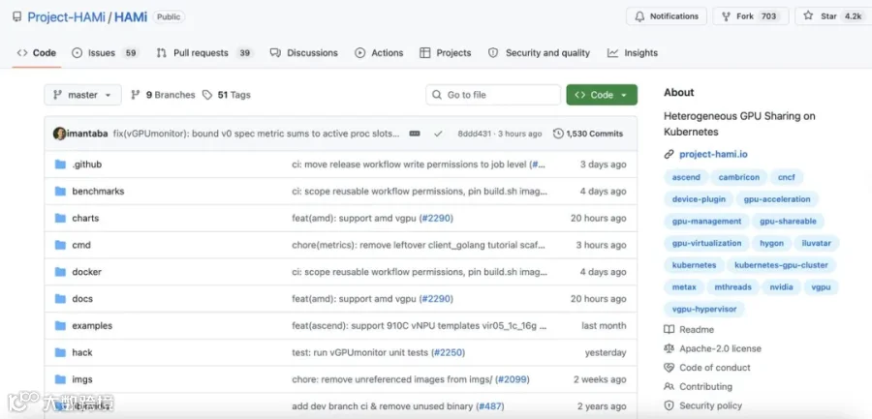Viewport: 872px width, 419px height.
Task: Open the docs folder icon
Action: tap(60, 299)
